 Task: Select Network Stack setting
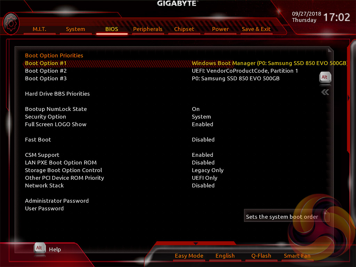pyautogui.click(x=44, y=186)
